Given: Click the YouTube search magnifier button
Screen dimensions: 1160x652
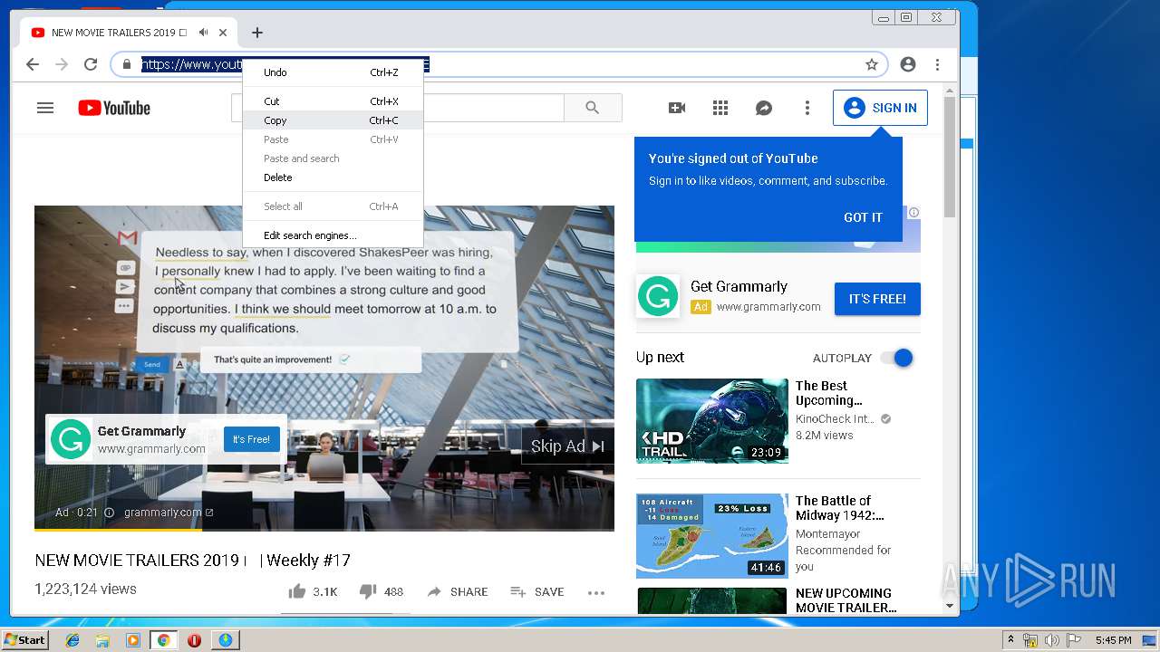Looking at the screenshot, I should 593,108.
